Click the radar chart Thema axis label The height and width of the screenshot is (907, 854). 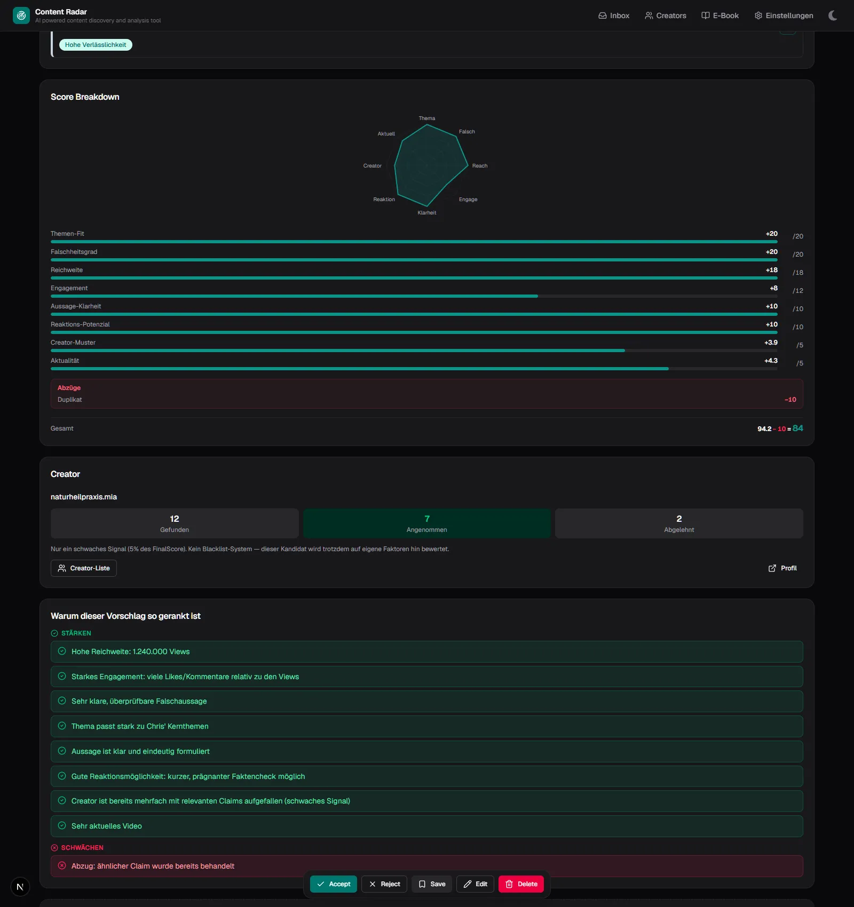coord(427,118)
